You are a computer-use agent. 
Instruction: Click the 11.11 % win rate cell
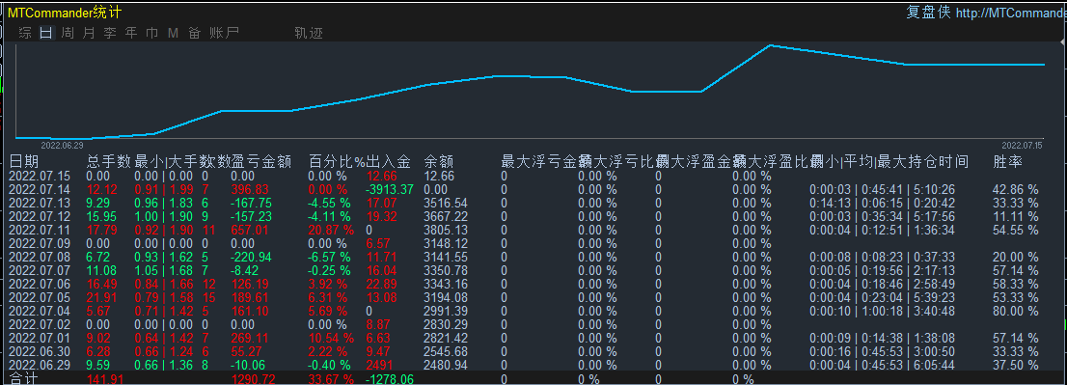click(1016, 216)
